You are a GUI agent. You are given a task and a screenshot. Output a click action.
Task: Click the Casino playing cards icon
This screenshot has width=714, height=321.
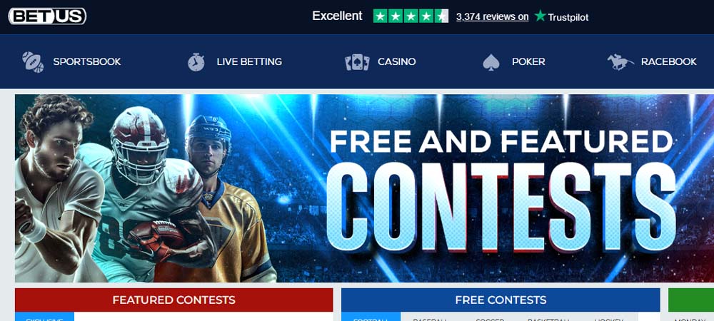[x=357, y=62]
